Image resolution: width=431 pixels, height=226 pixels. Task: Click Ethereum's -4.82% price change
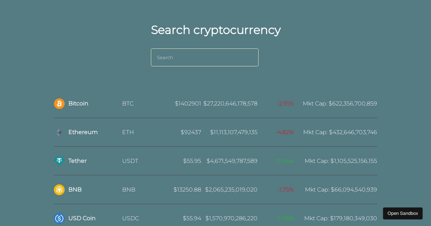285,132
